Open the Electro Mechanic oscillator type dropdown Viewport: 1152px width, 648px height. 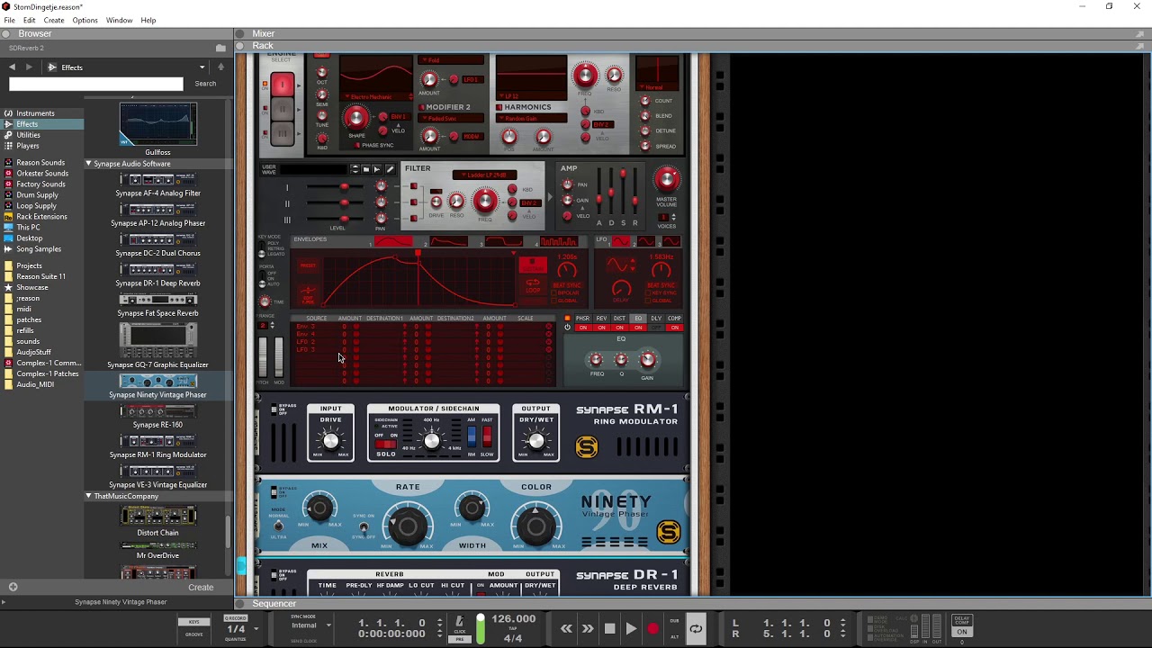click(x=375, y=96)
